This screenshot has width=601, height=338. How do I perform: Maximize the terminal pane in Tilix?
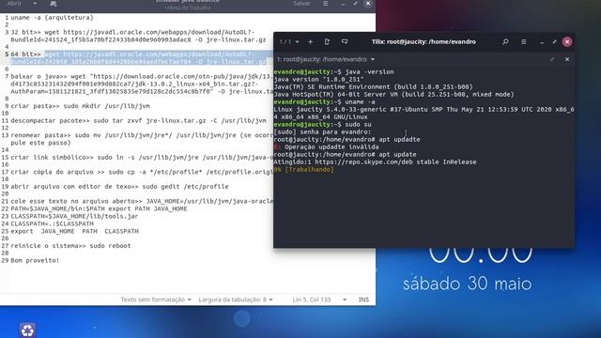552,59
